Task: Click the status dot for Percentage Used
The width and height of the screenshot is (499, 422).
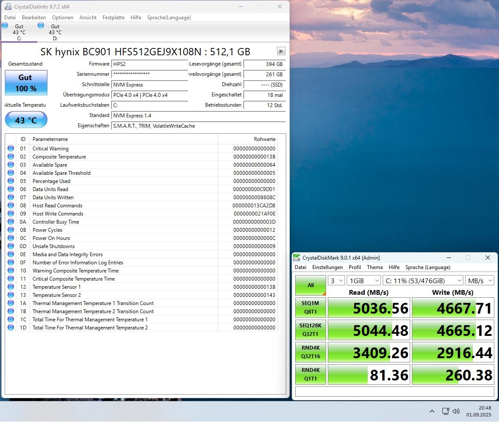Action: [x=11, y=181]
